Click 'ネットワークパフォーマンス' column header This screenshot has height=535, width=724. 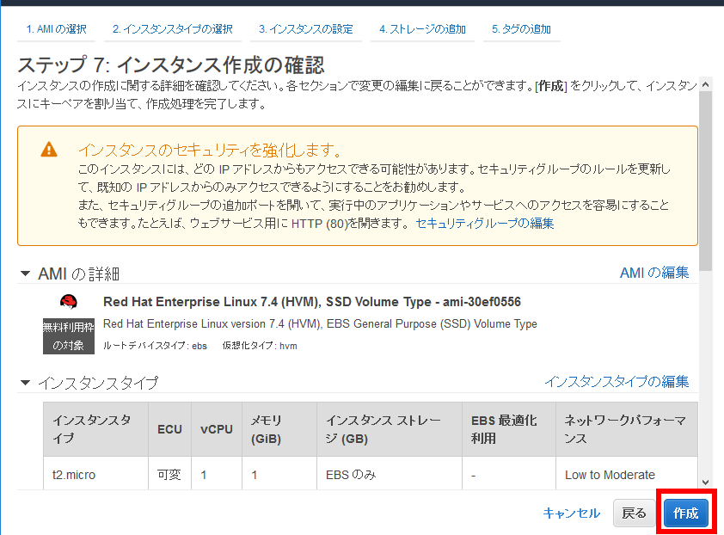click(627, 429)
